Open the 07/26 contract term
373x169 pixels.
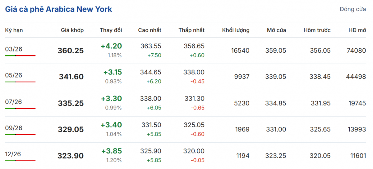[14, 102]
